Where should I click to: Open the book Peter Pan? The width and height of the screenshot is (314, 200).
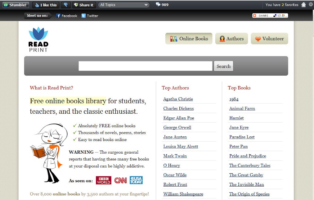[x=238, y=147]
